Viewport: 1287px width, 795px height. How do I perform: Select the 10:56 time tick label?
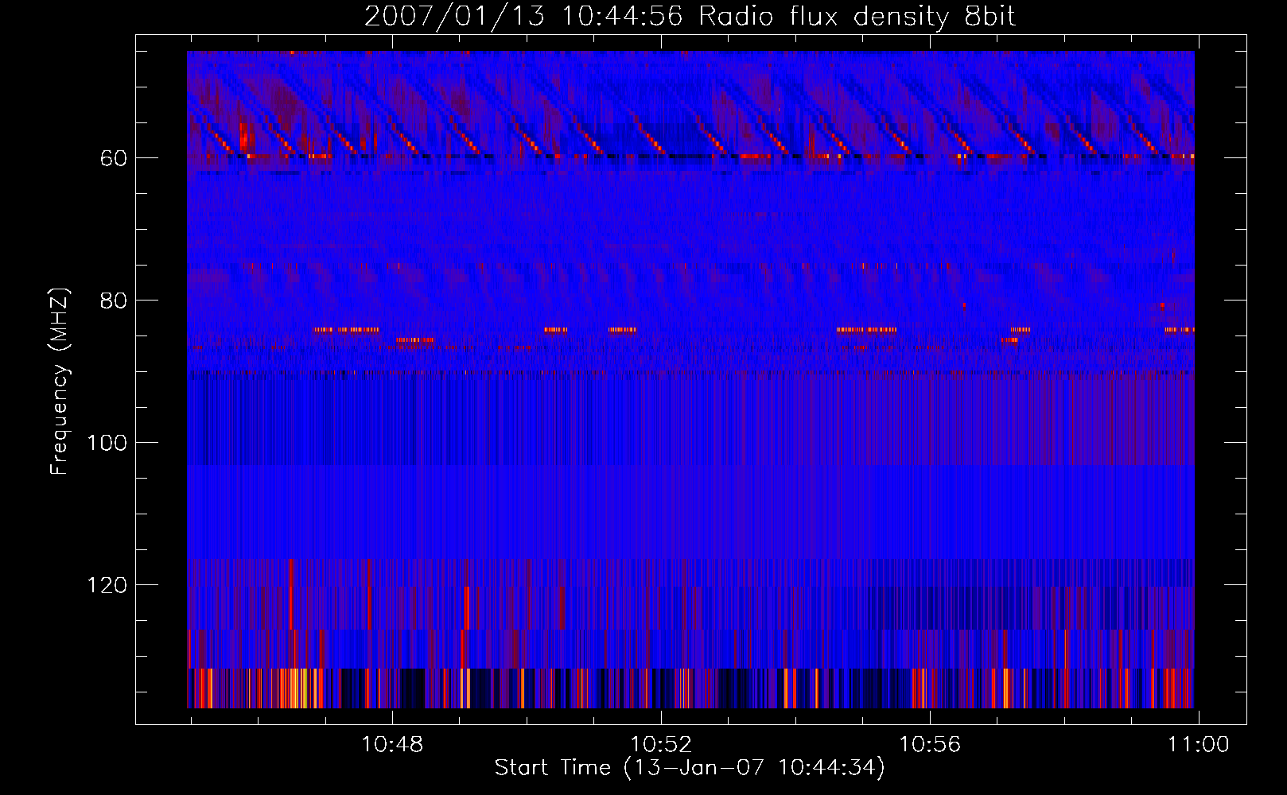[x=930, y=745]
